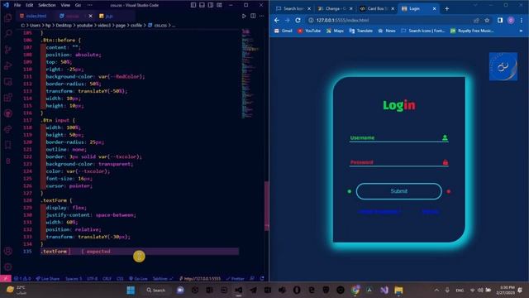Image resolution: width=529 pixels, height=298 pixels.
Task: Click the editor vertical scrollbar thumb
Action: [266, 205]
